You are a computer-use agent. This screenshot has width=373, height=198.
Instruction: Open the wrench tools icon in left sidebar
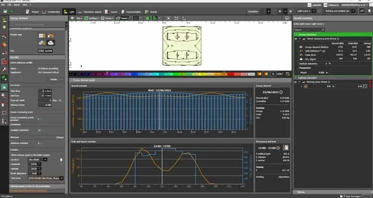click(x=4, y=70)
